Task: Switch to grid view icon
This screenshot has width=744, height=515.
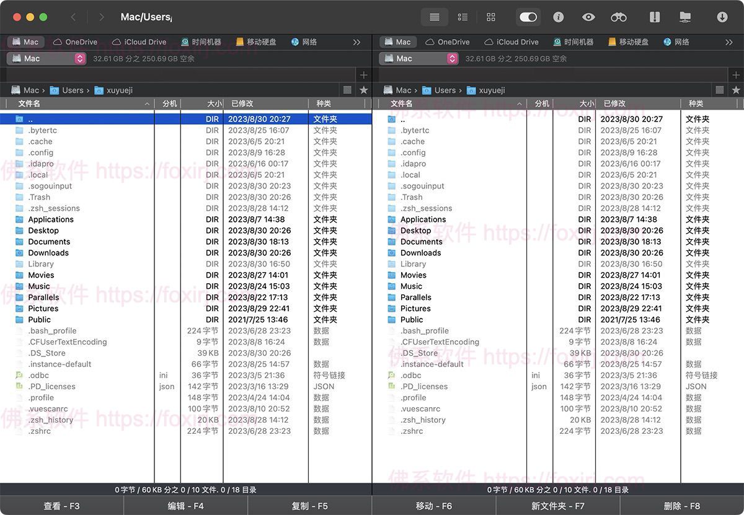Action: (x=491, y=17)
